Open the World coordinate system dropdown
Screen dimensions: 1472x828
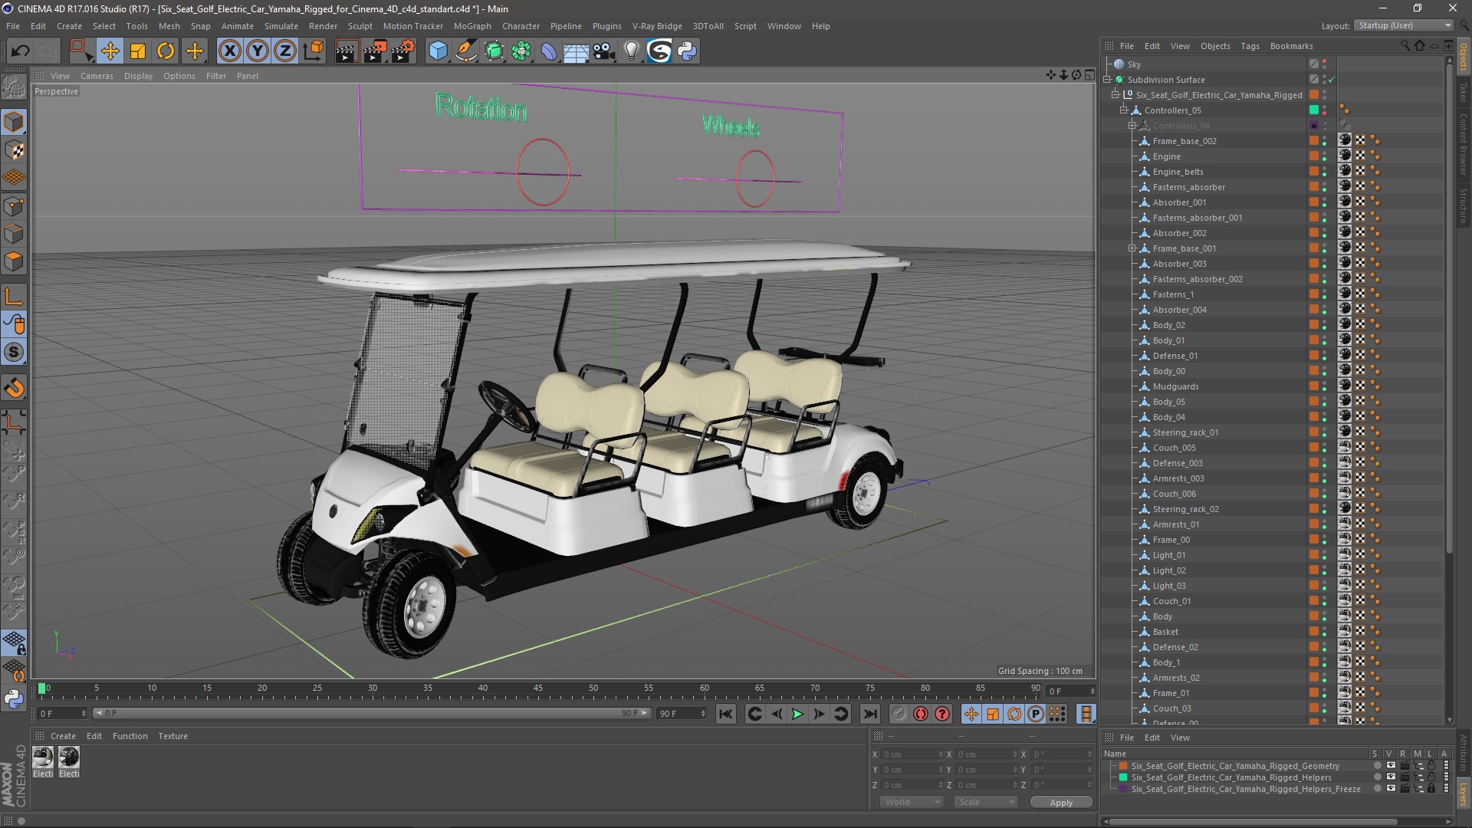[911, 802]
